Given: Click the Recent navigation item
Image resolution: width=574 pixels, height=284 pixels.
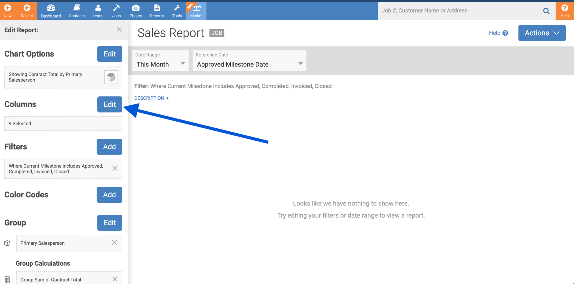Looking at the screenshot, I should [27, 11].
